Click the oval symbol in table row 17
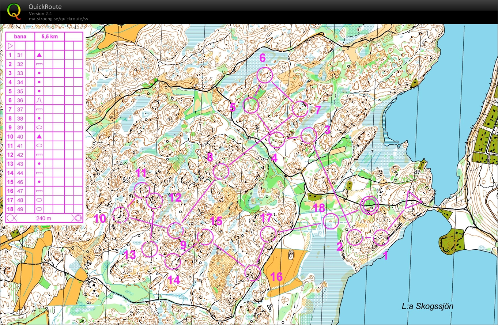Viewport: 498px width, 325px height. coord(39,200)
